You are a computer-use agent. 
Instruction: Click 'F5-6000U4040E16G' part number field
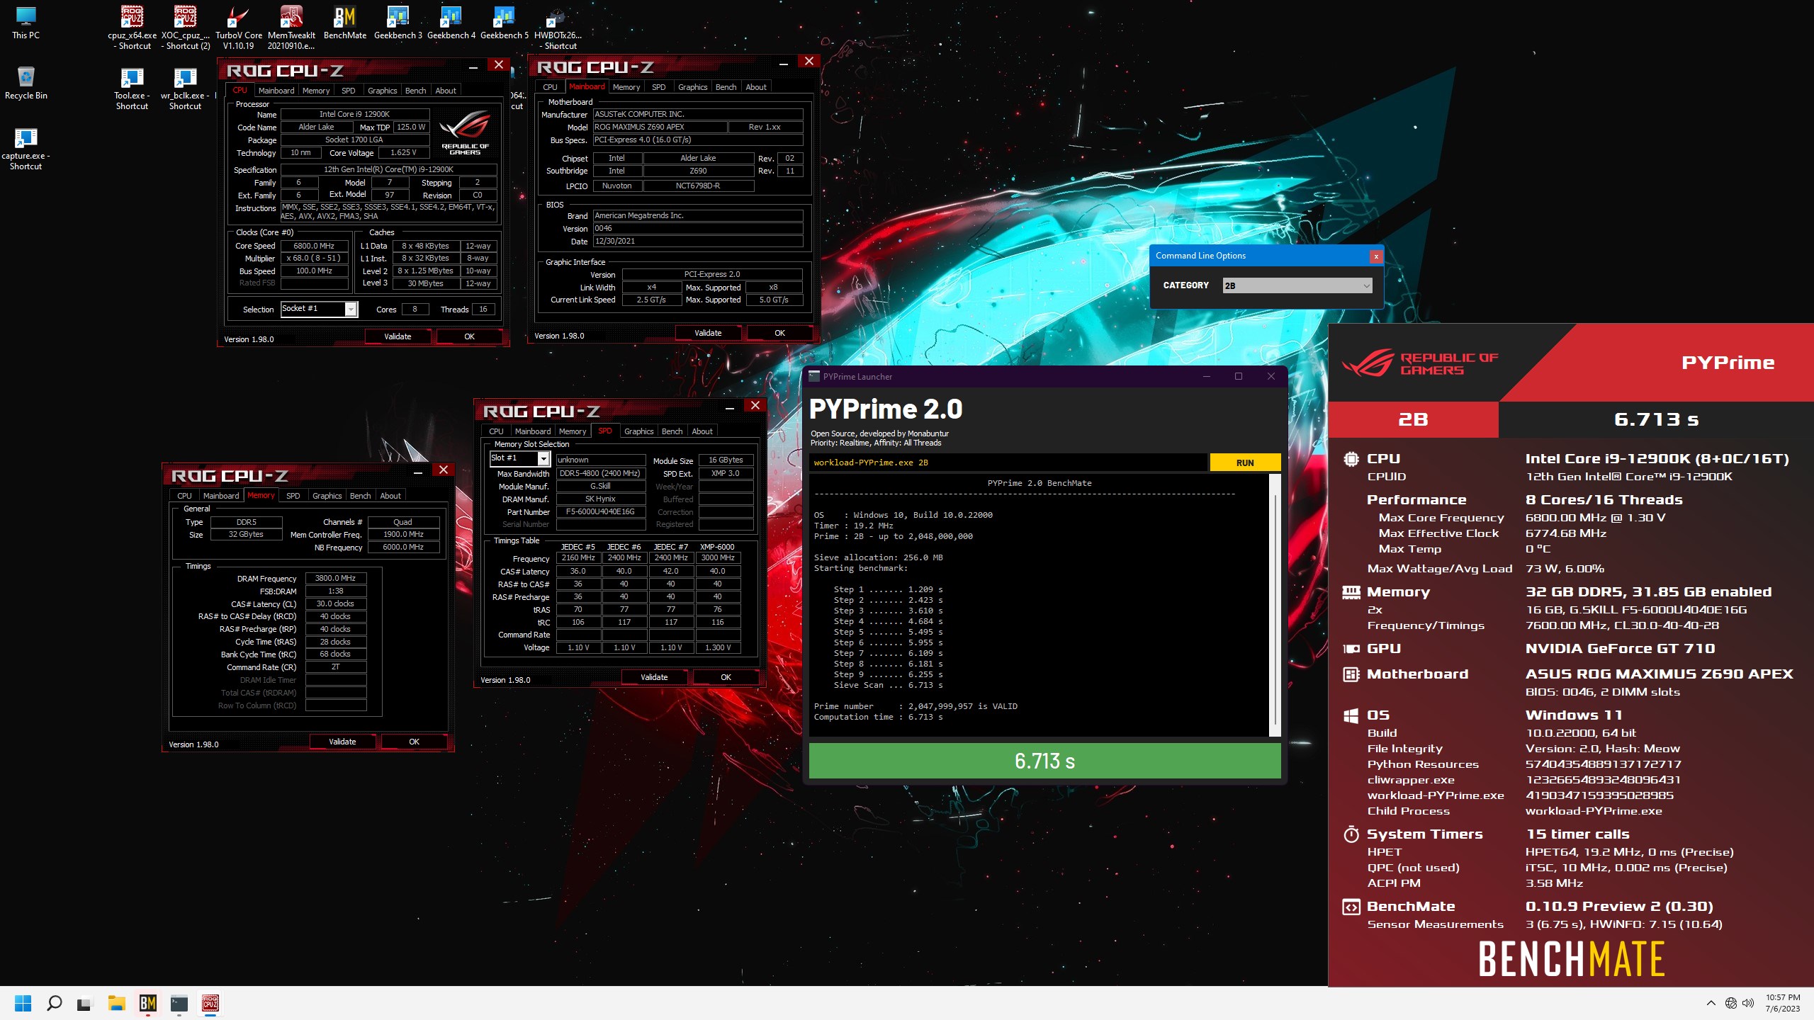[600, 511]
